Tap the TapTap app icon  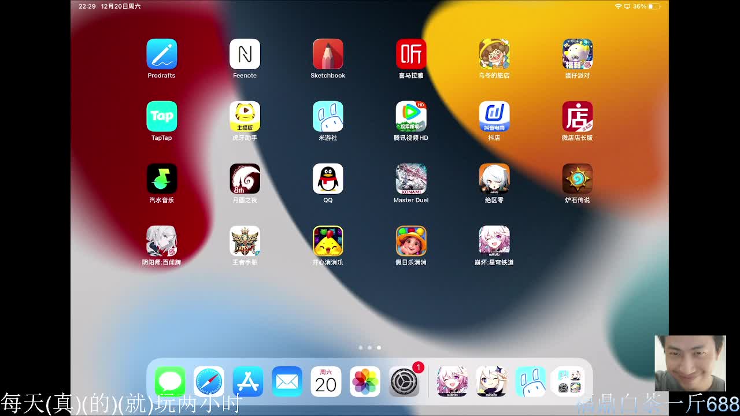click(x=161, y=117)
